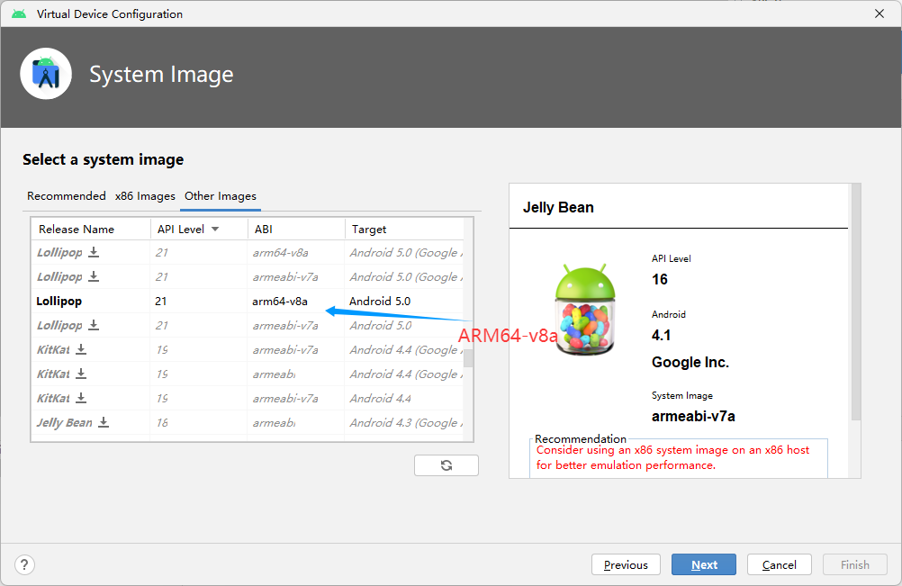This screenshot has height=586, width=902.
Task: Switch to the Recommended tab
Action: pos(66,195)
